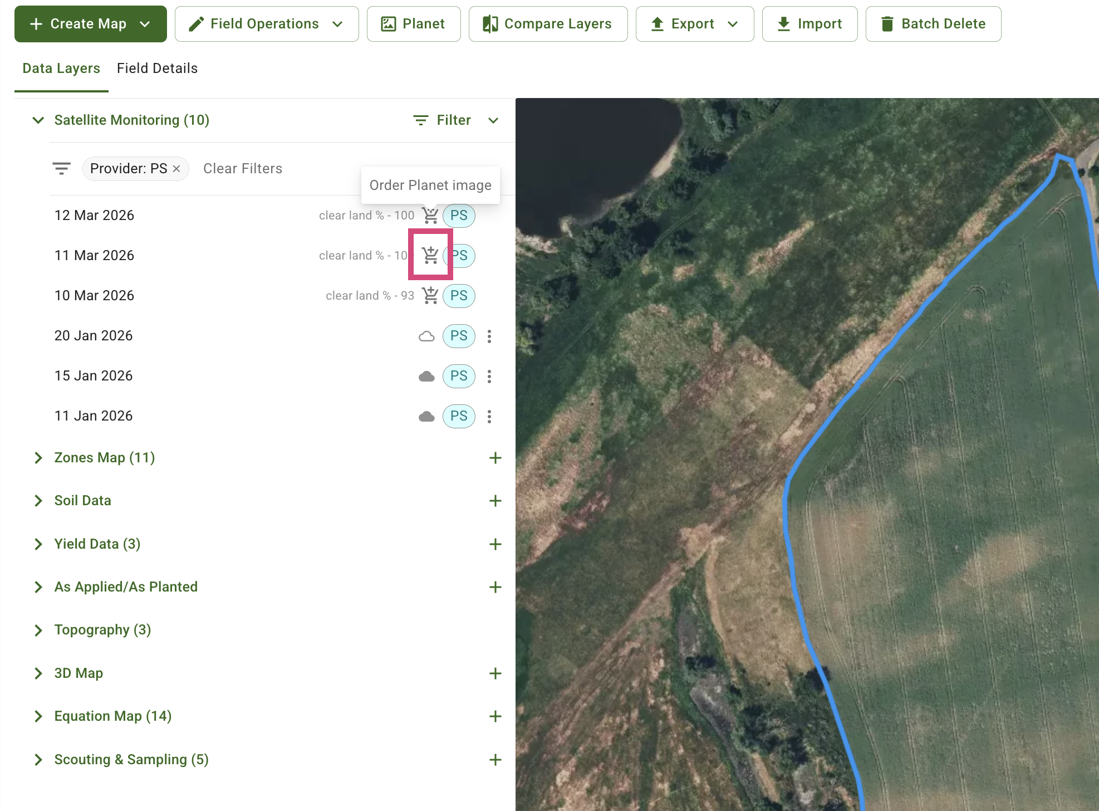Switch to the Field Details tab

click(x=157, y=68)
